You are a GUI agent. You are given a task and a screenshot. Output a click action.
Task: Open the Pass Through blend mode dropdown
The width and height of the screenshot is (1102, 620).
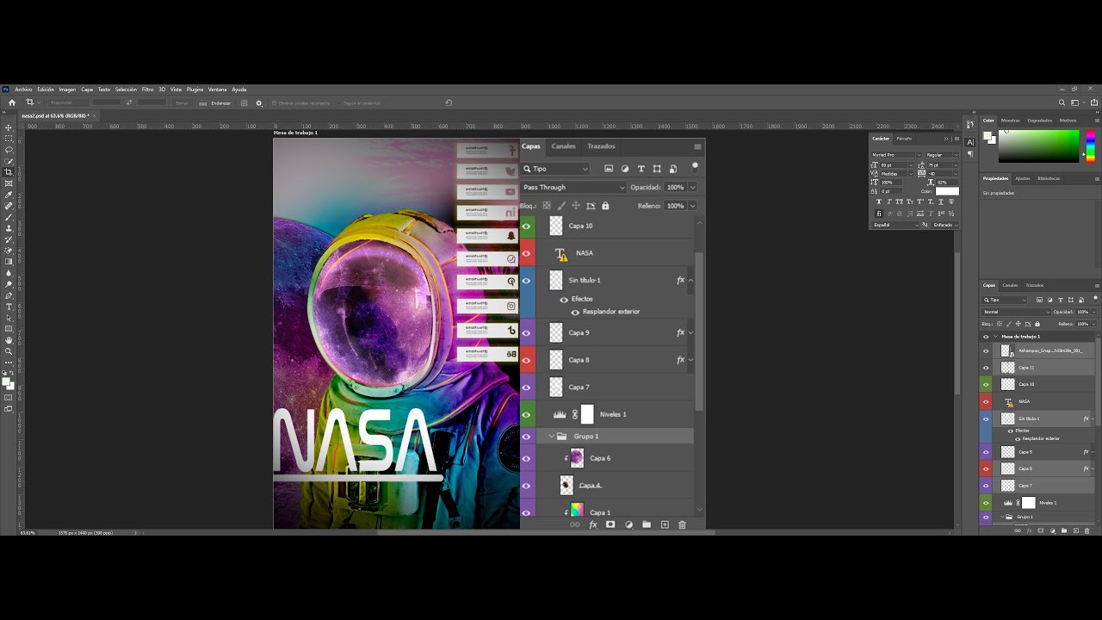coord(573,187)
